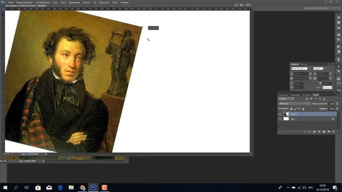The height and width of the screenshot is (192, 342).
Task: Toggle lock image pixels brush icon
Action: (x=296, y=109)
